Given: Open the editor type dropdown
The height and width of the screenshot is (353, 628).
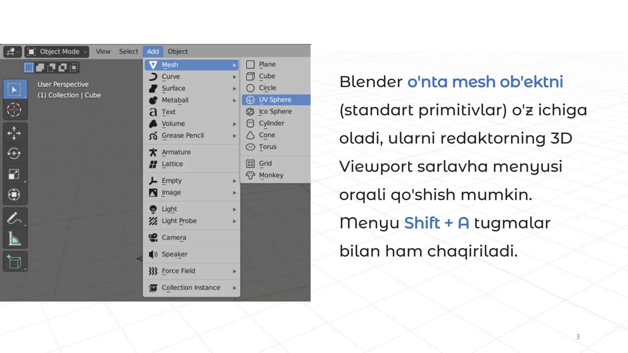Looking at the screenshot, I should point(13,51).
